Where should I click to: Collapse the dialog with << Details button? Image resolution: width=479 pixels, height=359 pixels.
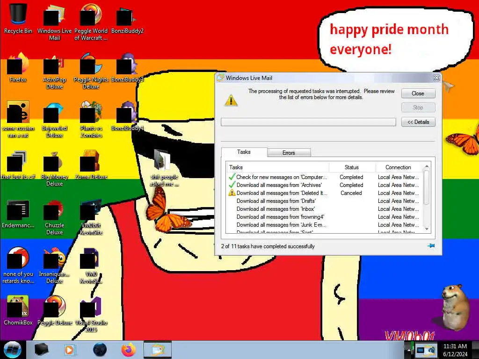[x=418, y=122]
